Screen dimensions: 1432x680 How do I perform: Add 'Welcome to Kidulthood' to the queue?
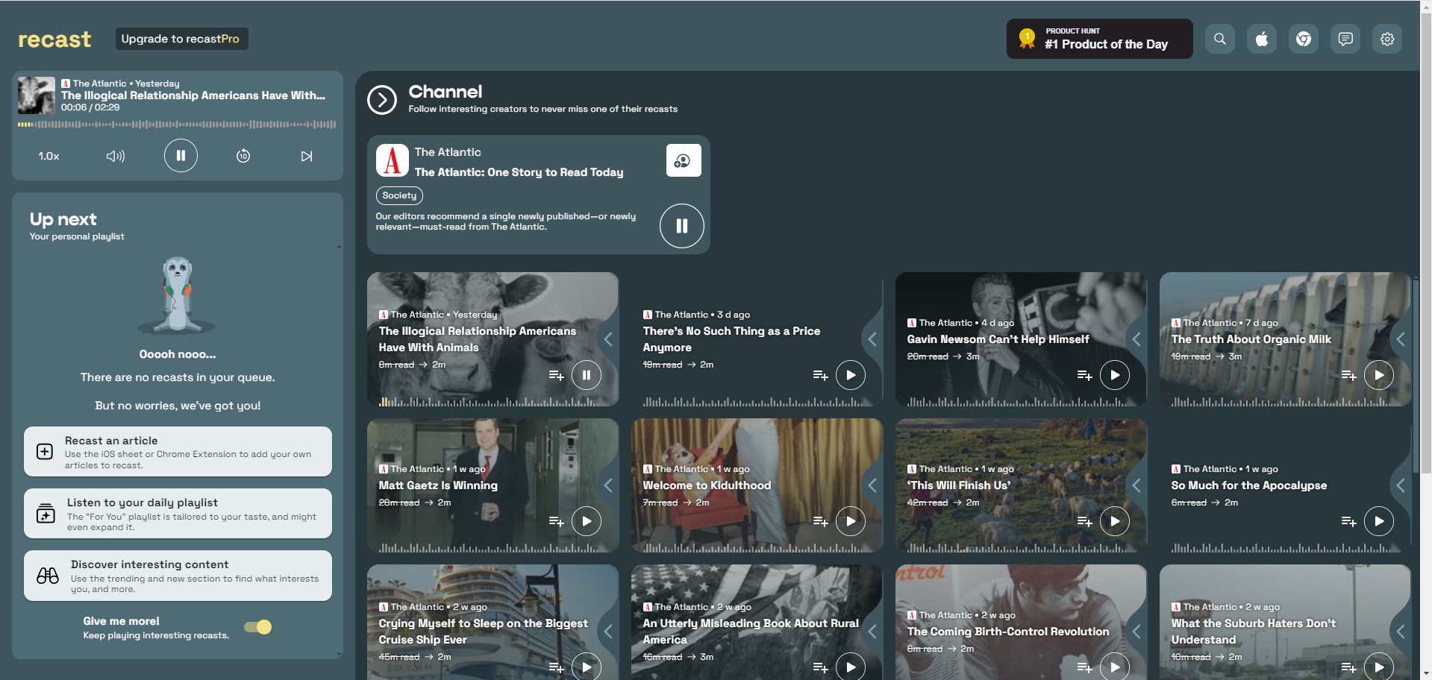tap(820, 521)
